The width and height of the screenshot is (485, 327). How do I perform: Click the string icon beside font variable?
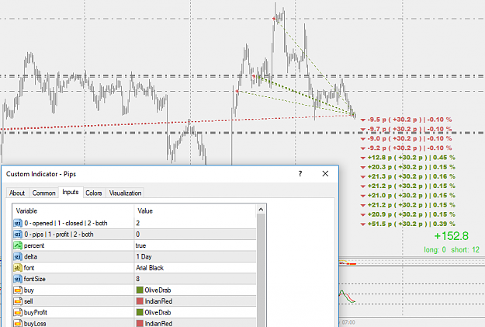pyautogui.click(x=18, y=268)
